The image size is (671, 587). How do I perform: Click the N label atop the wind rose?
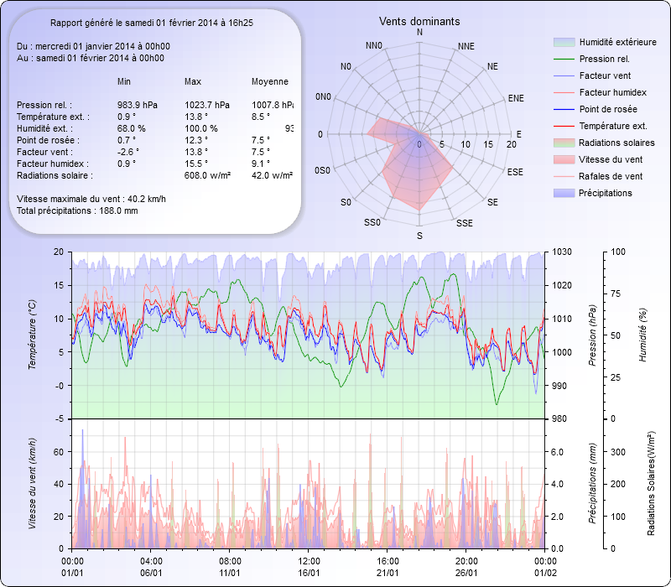[x=419, y=32]
